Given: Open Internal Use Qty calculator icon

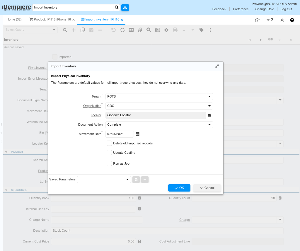Looking at the screenshot, I should tap(139, 209).
